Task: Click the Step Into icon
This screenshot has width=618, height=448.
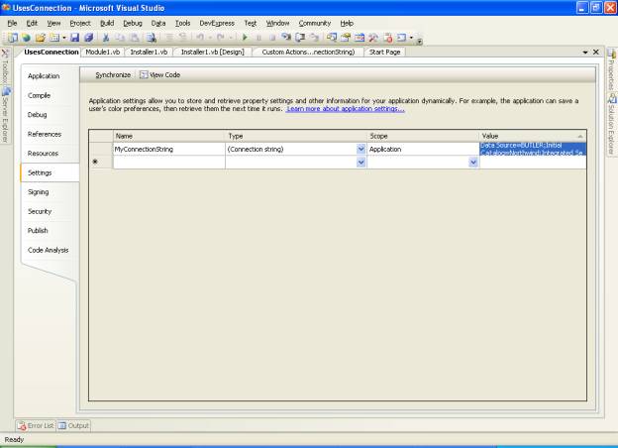Action: [x=286, y=38]
